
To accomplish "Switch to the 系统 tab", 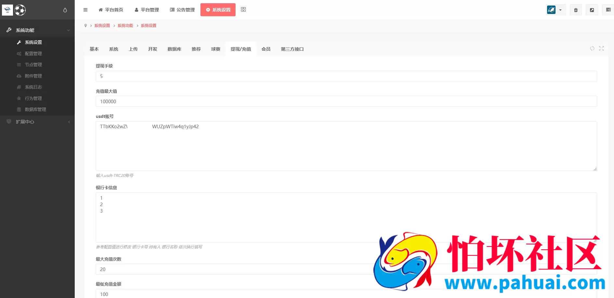I will tap(114, 49).
